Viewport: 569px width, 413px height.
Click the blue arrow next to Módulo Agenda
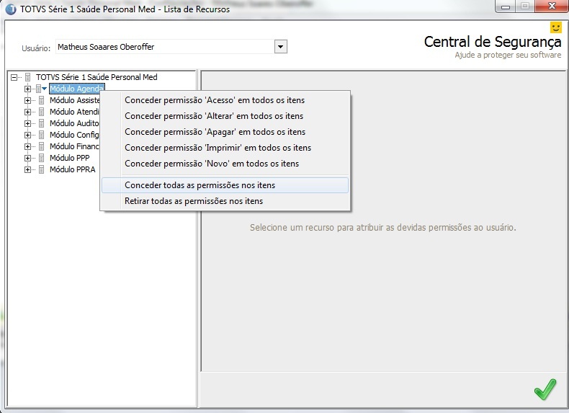pos(44,88)
